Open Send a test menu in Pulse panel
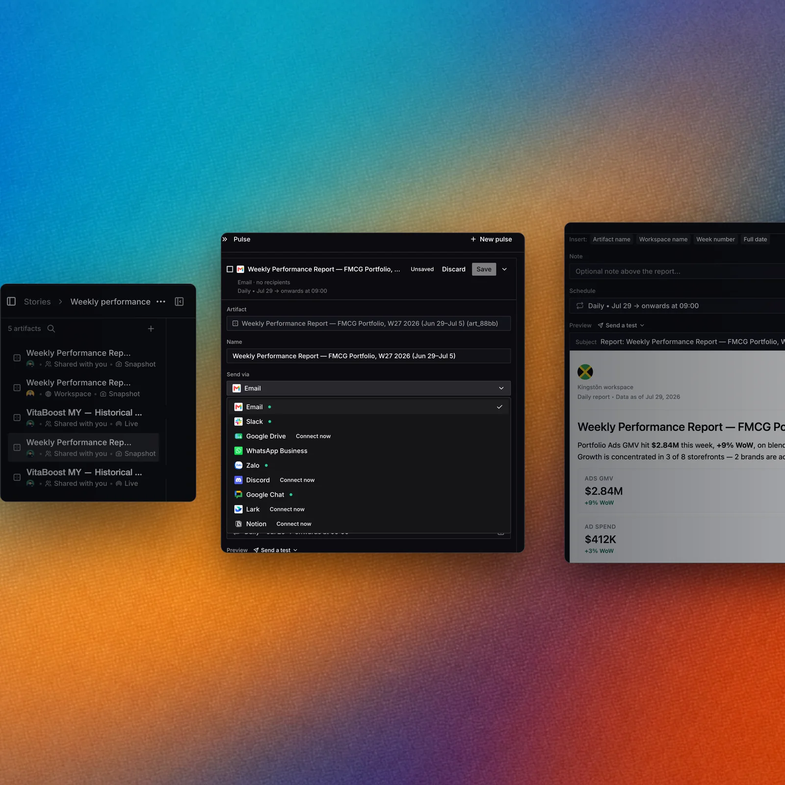 pos(275,550)
